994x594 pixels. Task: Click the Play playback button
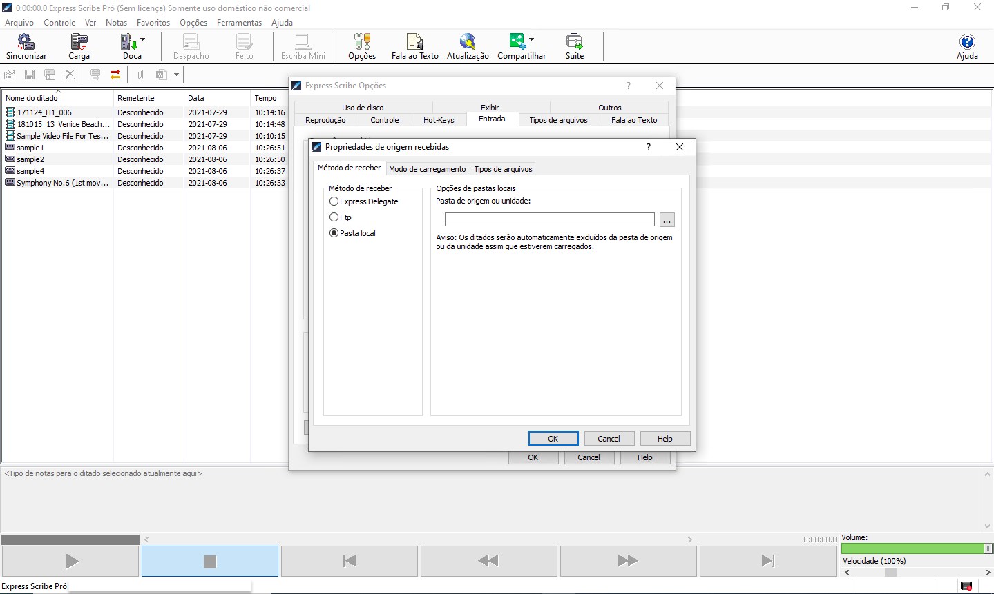click(x=70, y=562)
